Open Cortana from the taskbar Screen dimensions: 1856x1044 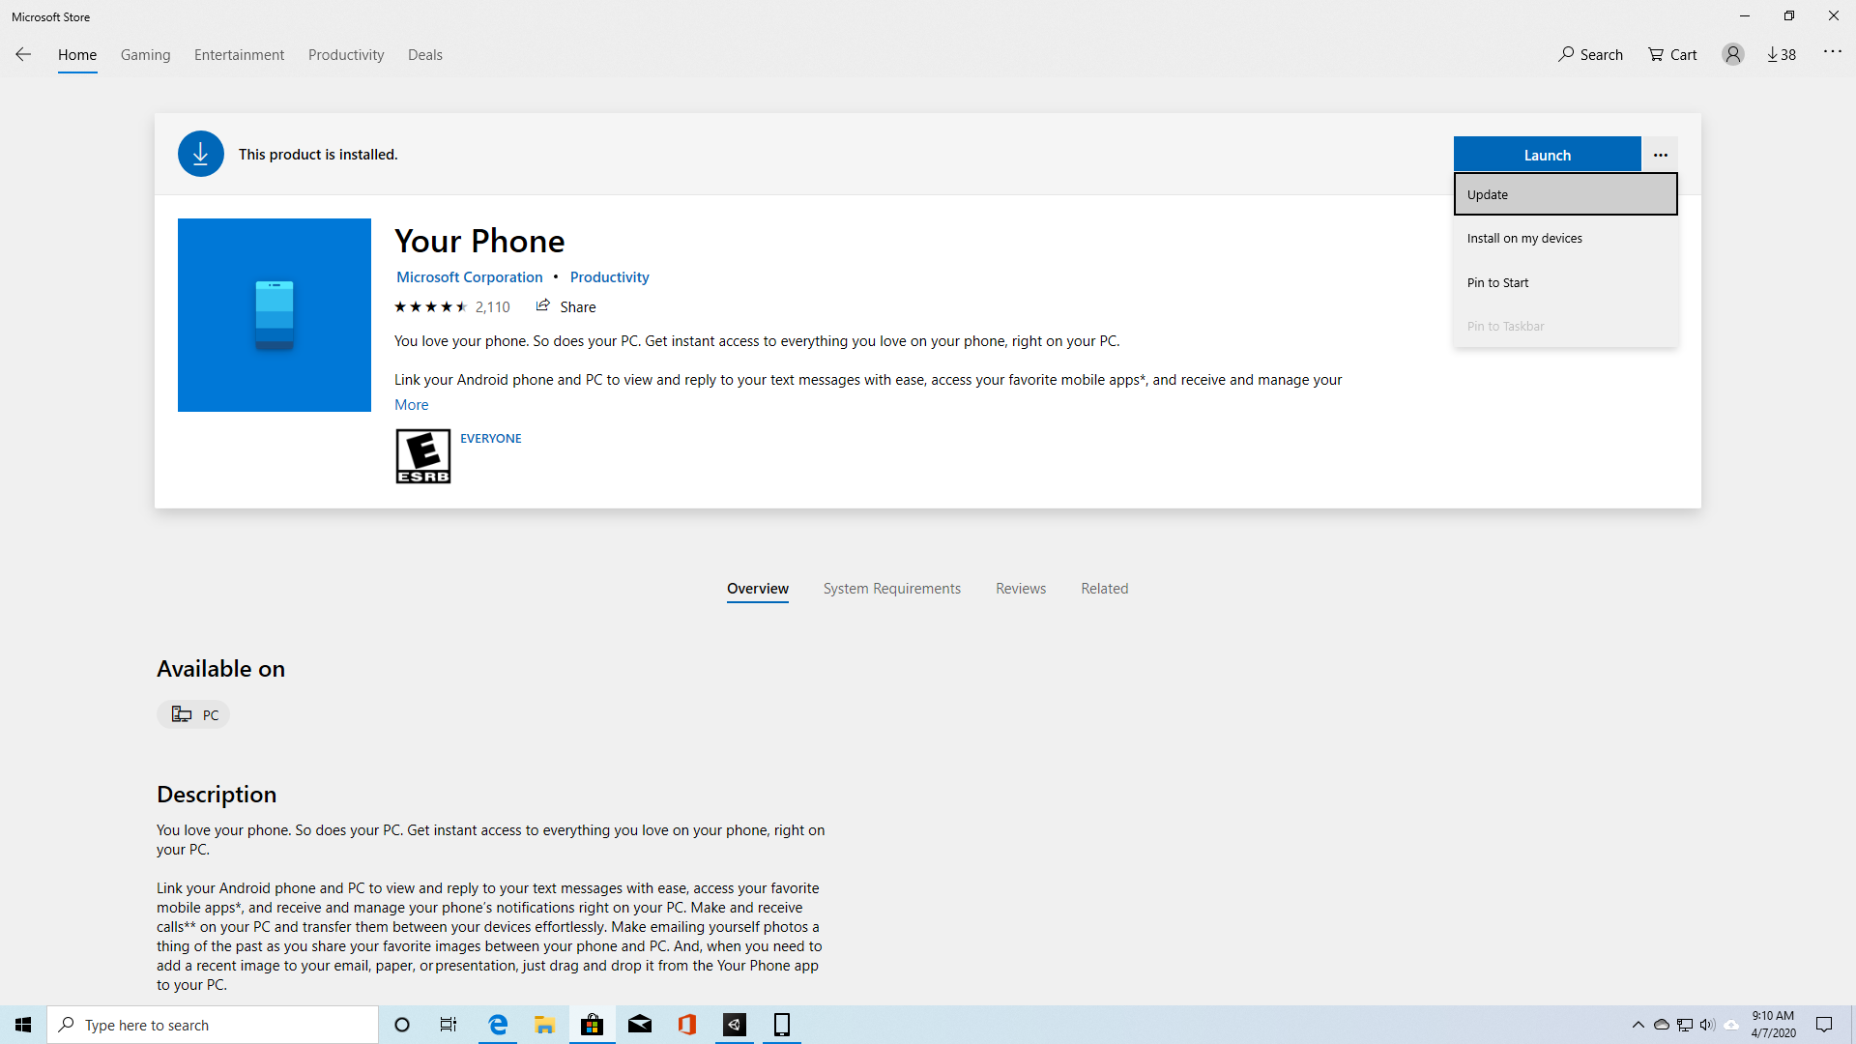[x=402, y=1025]
